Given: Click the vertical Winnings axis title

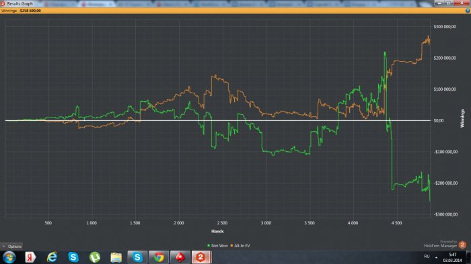Looking at the screenshot, I should 462,118.
